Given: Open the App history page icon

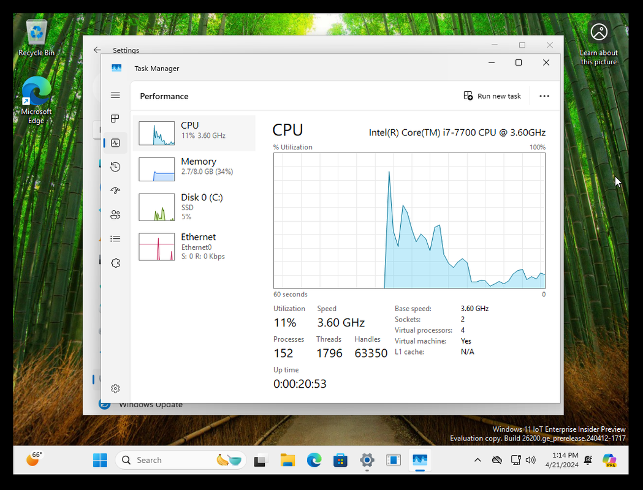Looking at the screenshot, I should pyautogui.click(x=115, y=167).
